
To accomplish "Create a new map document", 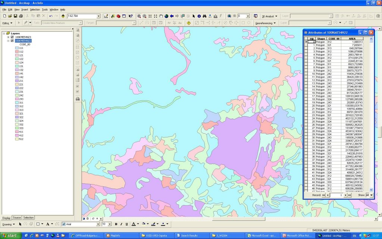I will 4,16.
